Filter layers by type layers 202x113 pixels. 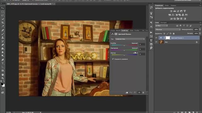pos(184,26)
